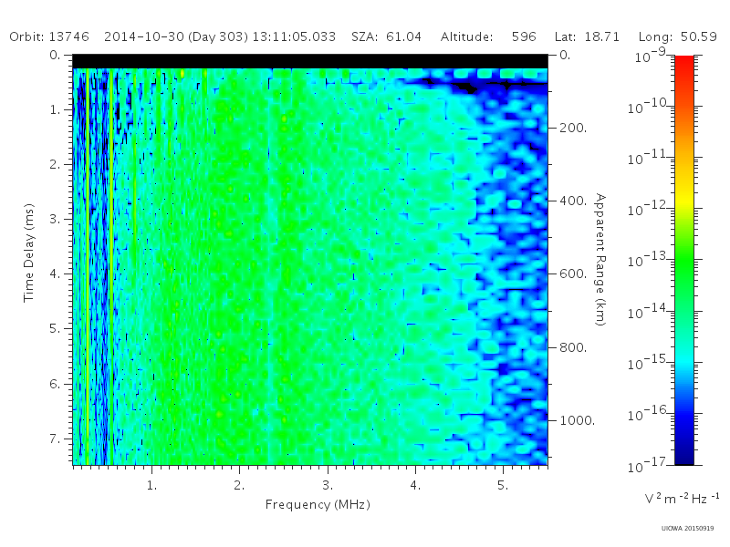730x547 pixels.
Task: Click the 'Altitude:' label in the header
Action: [x=466, y=36]
